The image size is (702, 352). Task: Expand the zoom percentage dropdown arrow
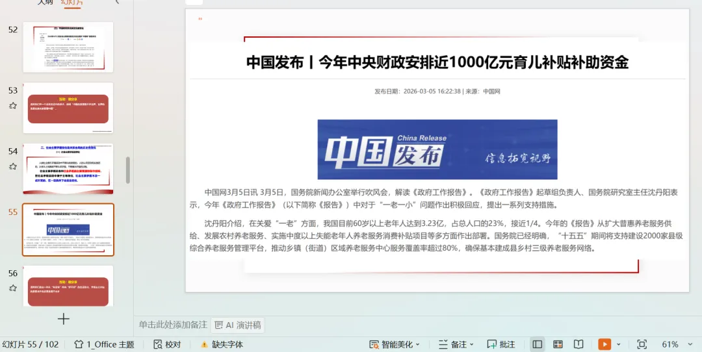690,344
